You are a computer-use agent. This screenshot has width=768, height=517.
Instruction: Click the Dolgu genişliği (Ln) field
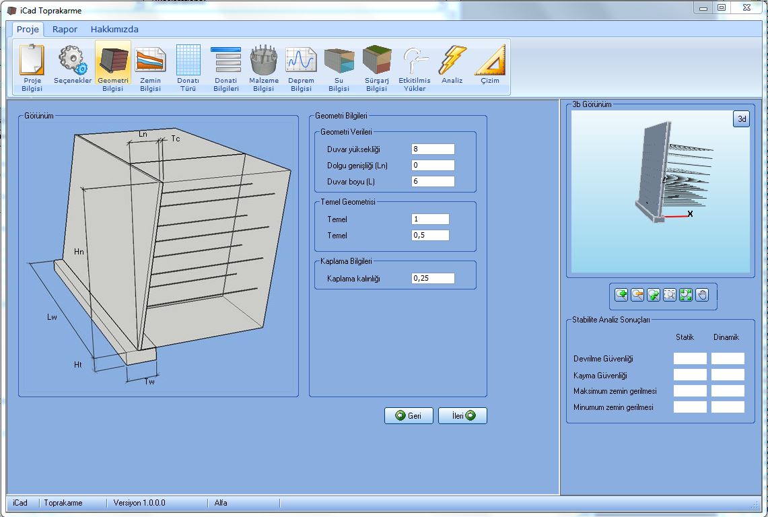pos(433,165)
